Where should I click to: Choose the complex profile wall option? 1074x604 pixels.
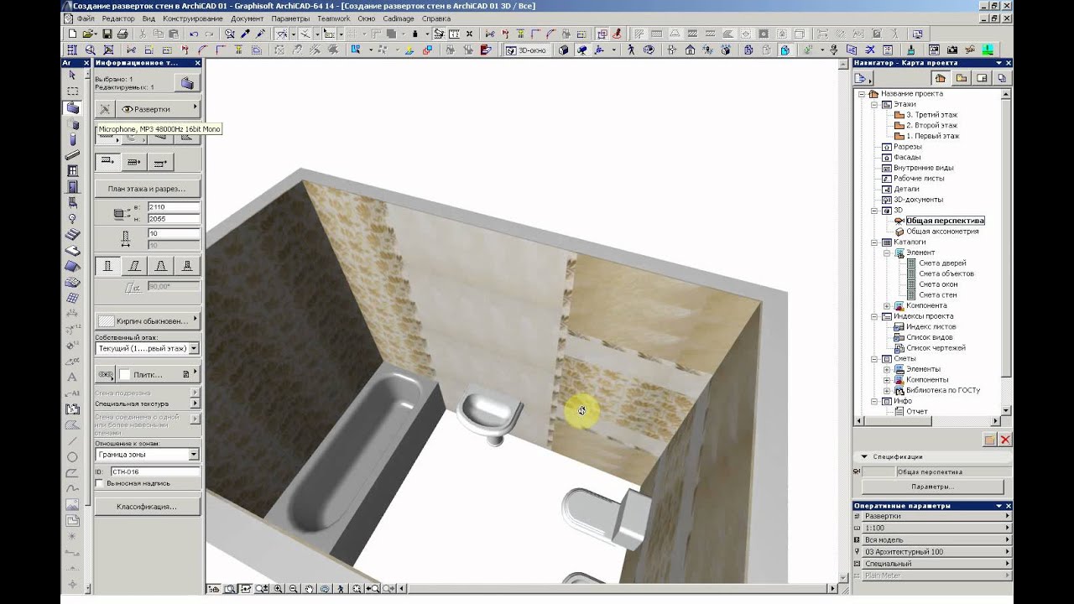click(187, 266)
